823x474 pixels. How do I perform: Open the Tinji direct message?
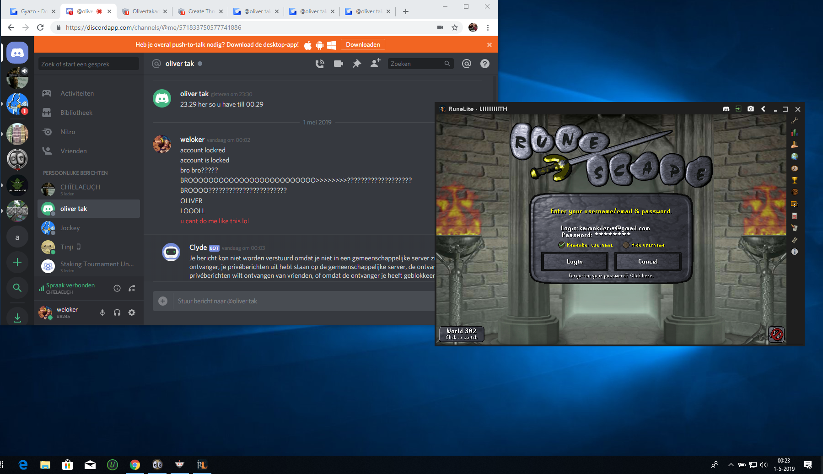(89, 247)
